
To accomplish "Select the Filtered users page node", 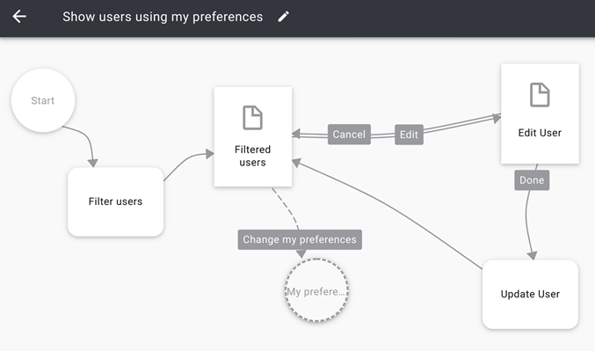I will coord(253,136).
